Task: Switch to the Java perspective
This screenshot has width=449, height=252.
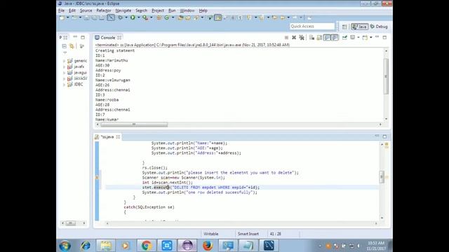Action: 360,27
